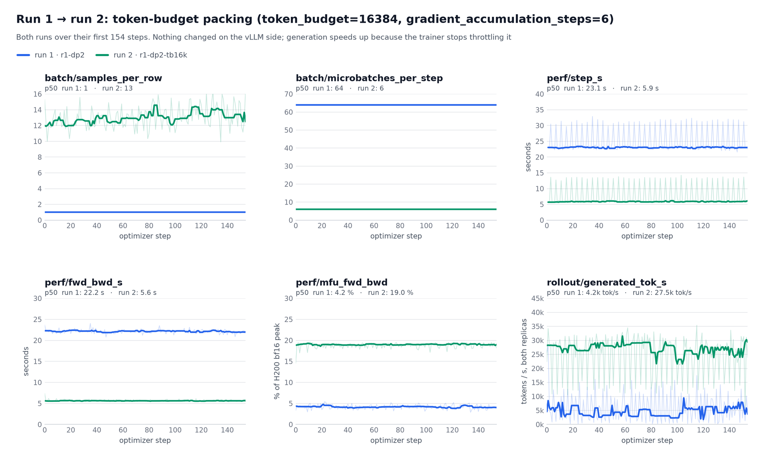Click the '70' y-axis tick on batch/microbatches_per_step
The width and height of the screenshot is (762, 459).
[288, 94]
